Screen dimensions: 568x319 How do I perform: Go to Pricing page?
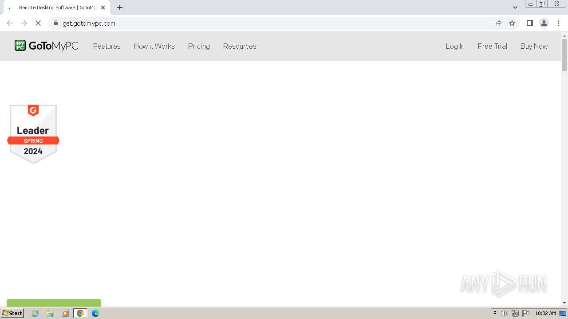pyautogui.click(x=199, y=46)
